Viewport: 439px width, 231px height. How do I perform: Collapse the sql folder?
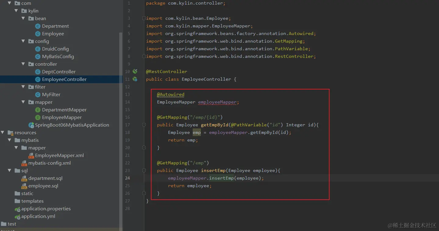pyautogui.click(x=9, y=170)
